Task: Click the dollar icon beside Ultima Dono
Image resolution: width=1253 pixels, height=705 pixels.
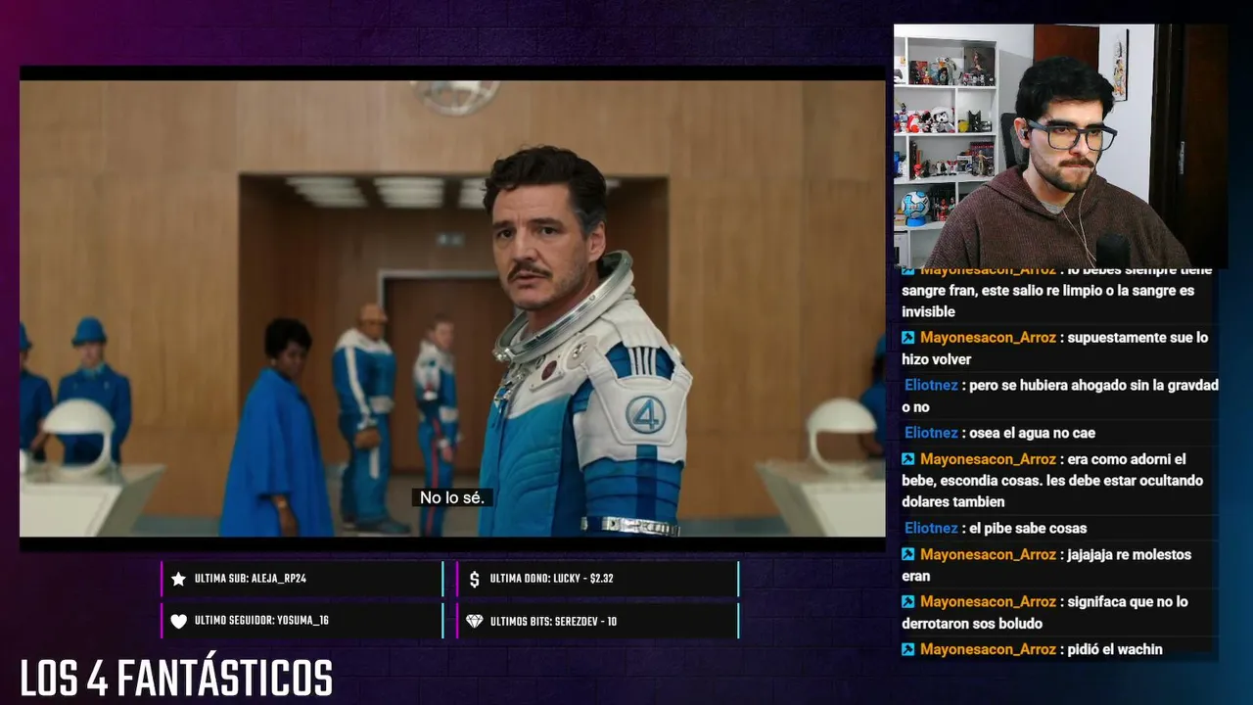Action: (x=475, y=579)
